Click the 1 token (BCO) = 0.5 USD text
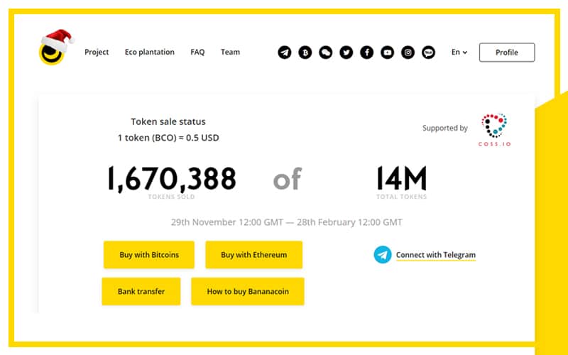This screenshot has width=568, height=355. (x=168, y=138)
